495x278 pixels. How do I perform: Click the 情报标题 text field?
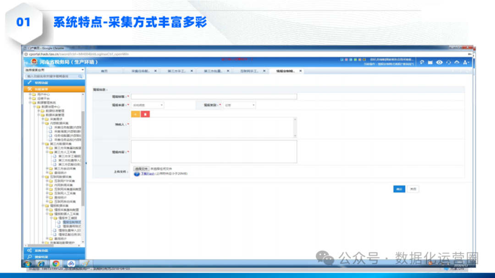click(x=214, y=96)
